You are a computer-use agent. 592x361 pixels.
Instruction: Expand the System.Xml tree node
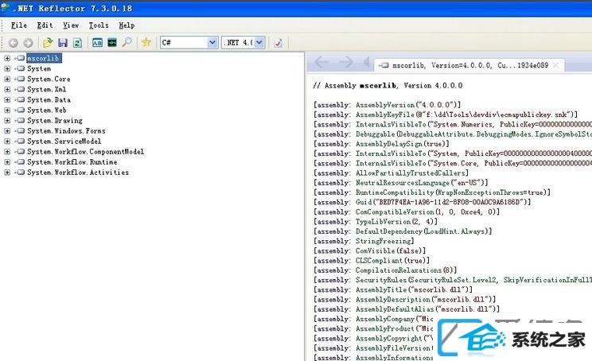click(x=7, y=89)
